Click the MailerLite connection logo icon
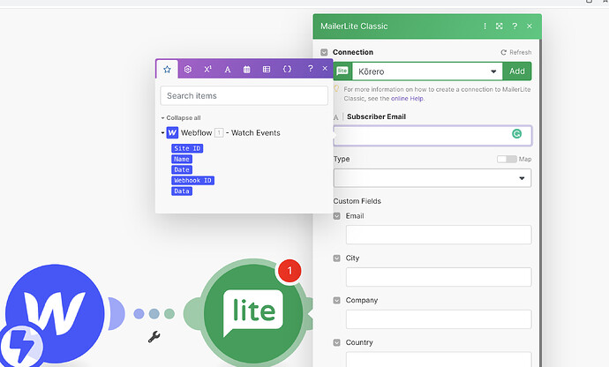 [342, 71]
